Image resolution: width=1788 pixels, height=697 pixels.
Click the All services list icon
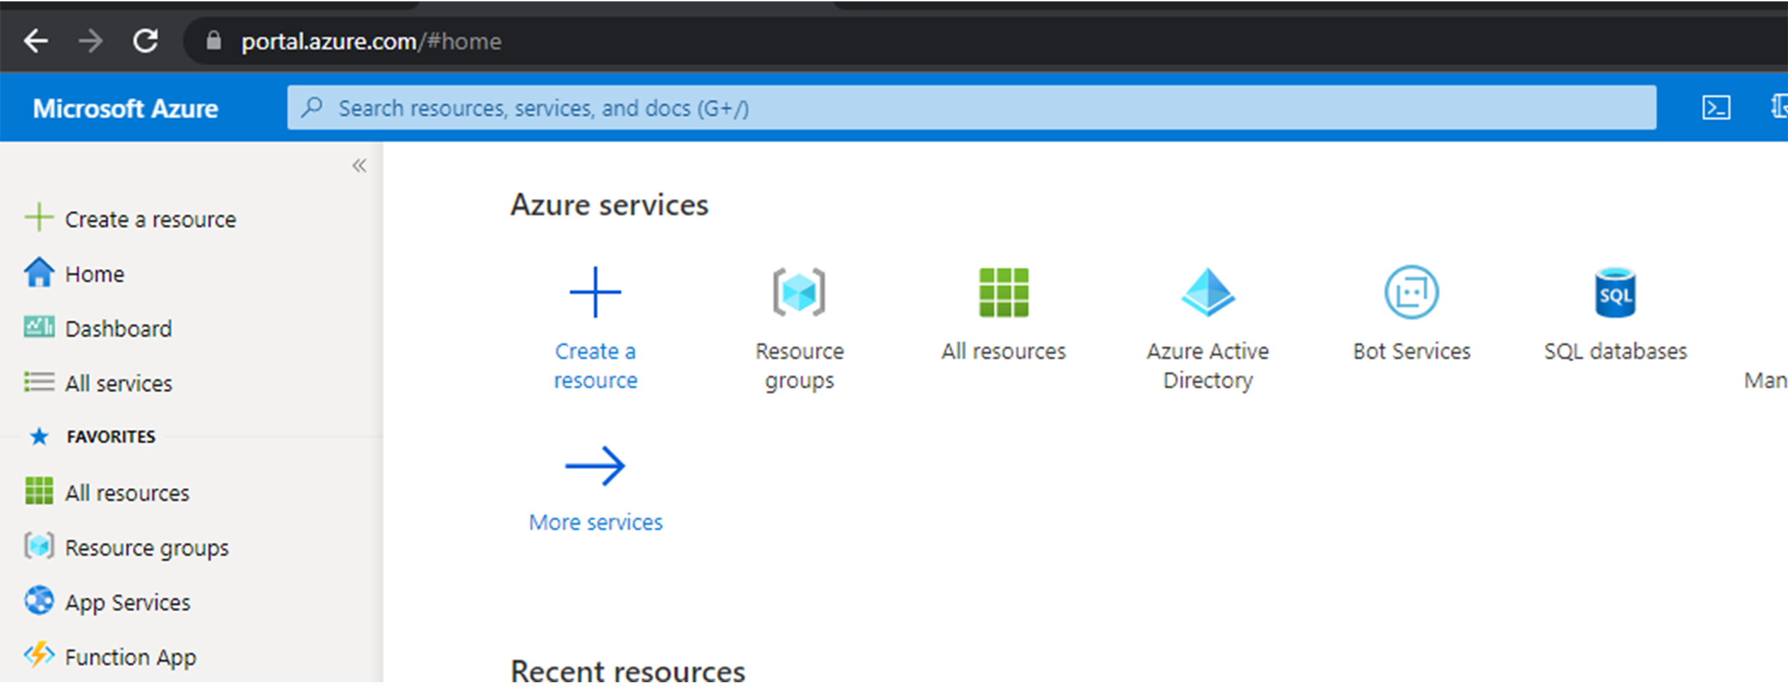(39, 381)
